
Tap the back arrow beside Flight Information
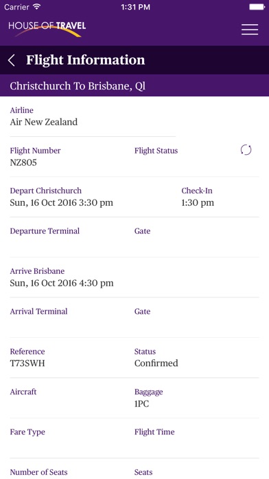point(12,60)
